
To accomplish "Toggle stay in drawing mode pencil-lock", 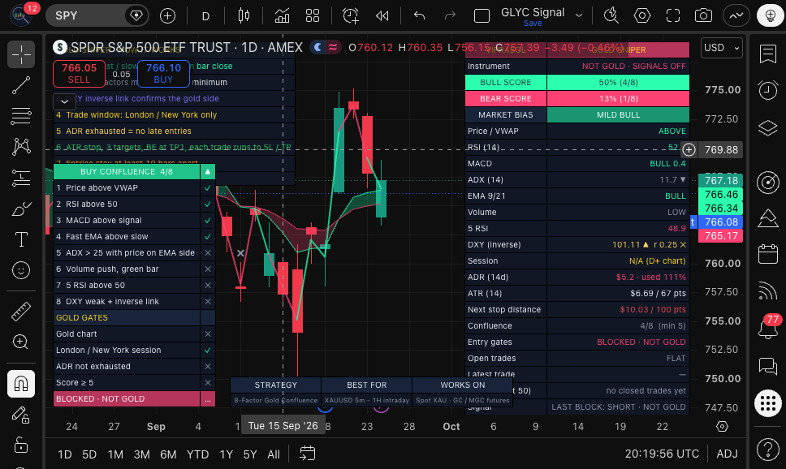I will tap(21, 415).
